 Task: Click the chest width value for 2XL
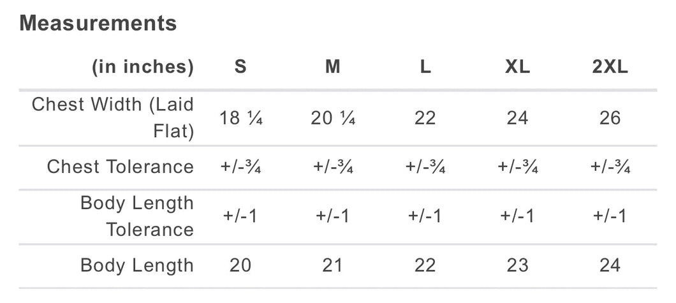pyautogui.click(x=610, y=118)
